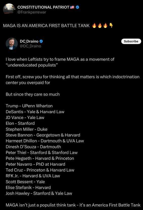
Task: Click the third fire emoji
Action: [x=105, y=25]
